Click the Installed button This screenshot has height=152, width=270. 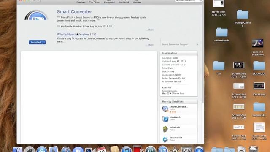click(36, 42)
